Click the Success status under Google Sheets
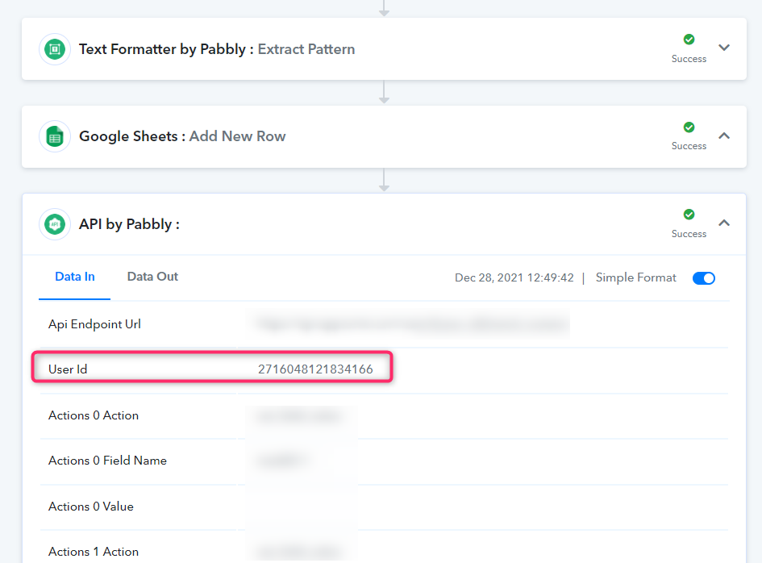Screen dimensions: 762x563 pyautogui.click(x=689, y=146)
